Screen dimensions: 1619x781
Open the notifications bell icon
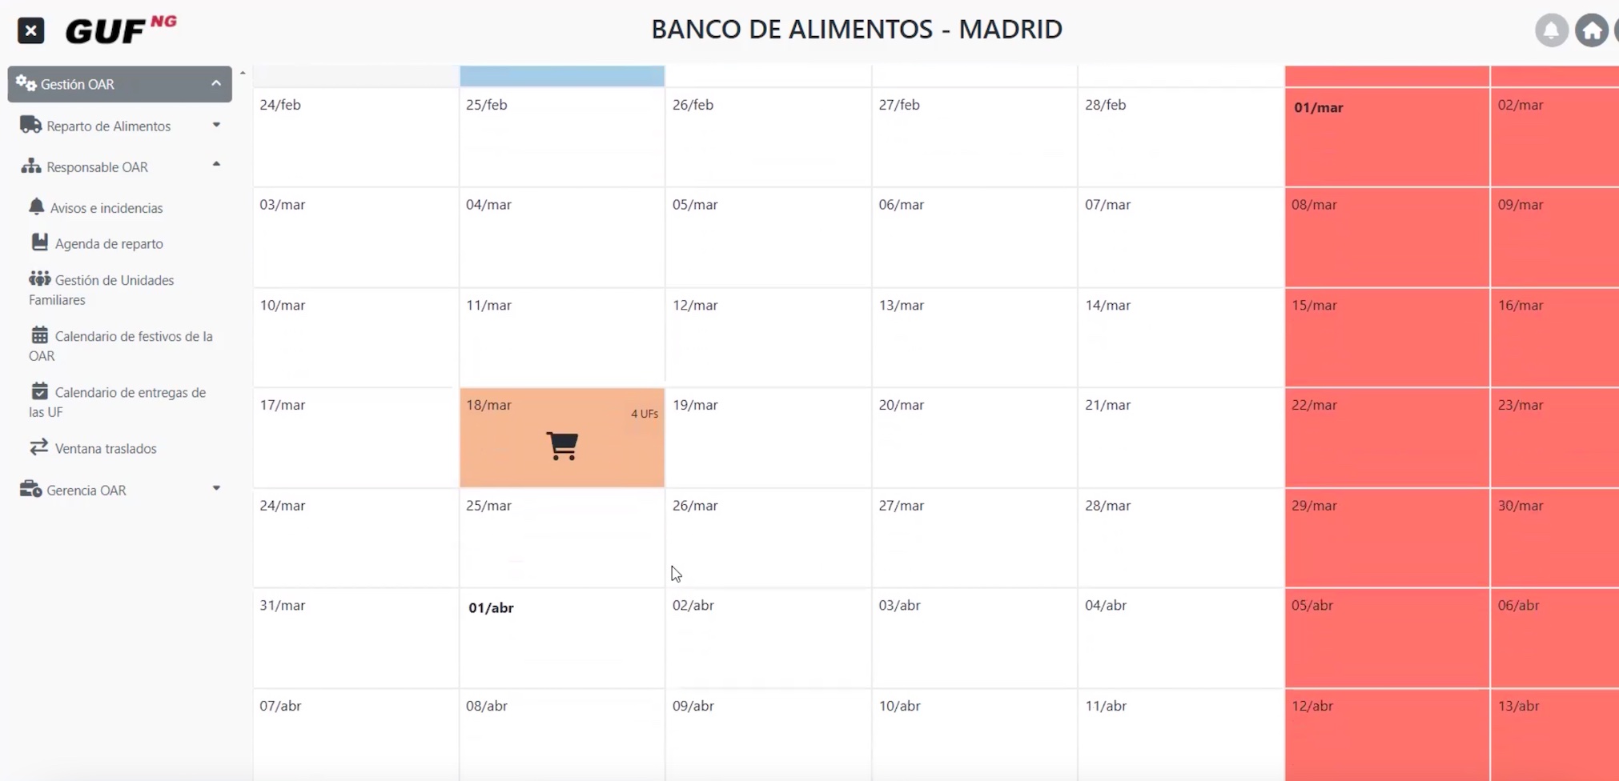coord(1551,30)
